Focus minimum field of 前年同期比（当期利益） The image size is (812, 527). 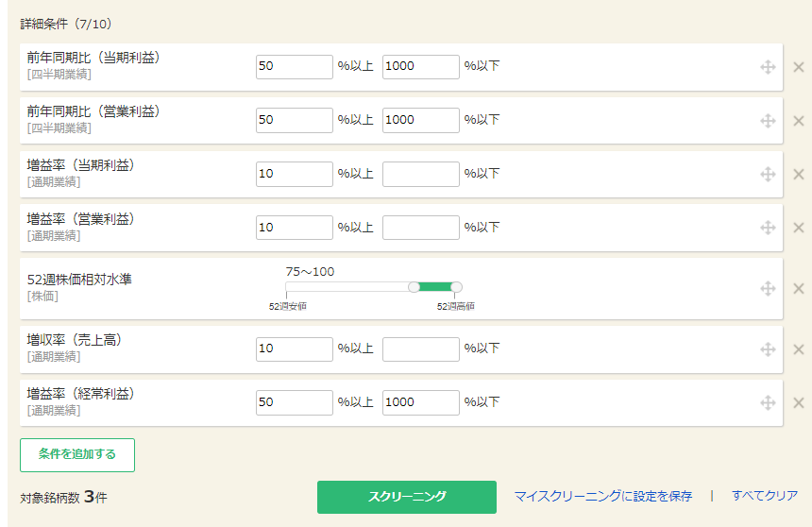coord(294,67)
